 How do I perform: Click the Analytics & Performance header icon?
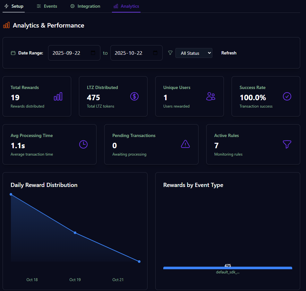pos(6,25)
